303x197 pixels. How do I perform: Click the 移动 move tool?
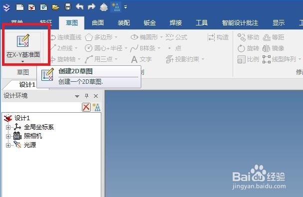pos(248,37)
